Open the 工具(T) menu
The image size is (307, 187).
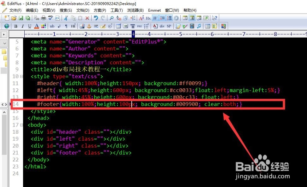(117, 10)
